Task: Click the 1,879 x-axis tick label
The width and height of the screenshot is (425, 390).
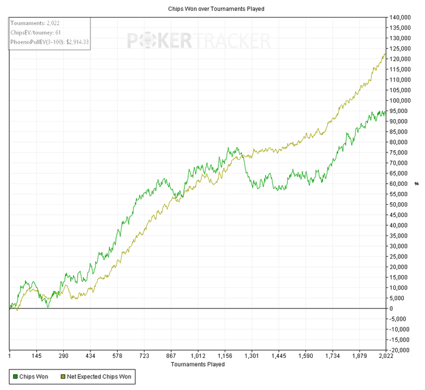Action: (x=359, y=356)
